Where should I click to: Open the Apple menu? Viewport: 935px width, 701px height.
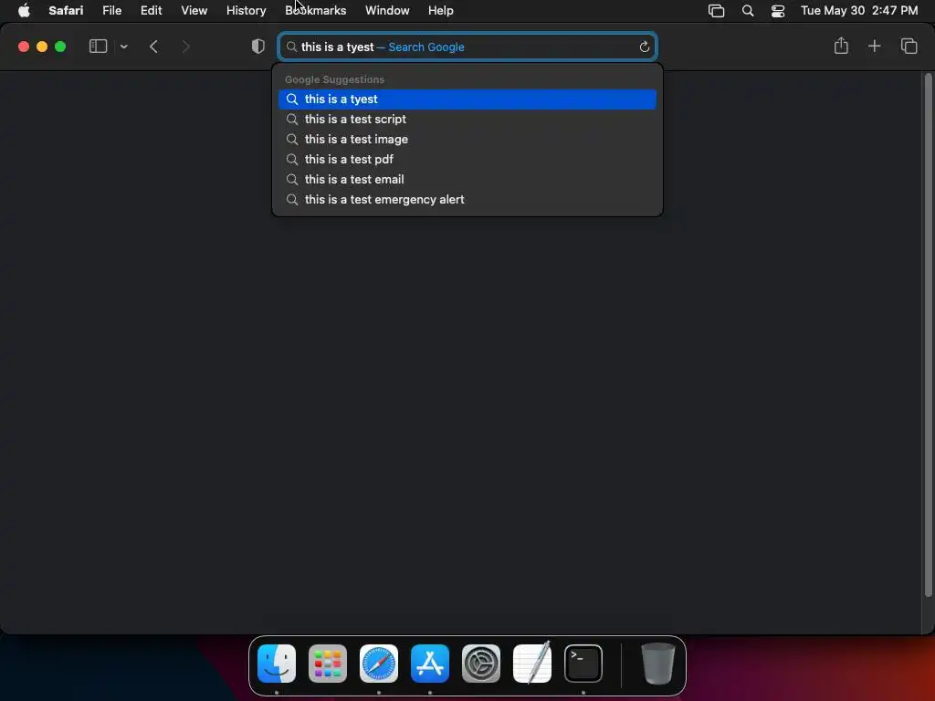[24, 10]
